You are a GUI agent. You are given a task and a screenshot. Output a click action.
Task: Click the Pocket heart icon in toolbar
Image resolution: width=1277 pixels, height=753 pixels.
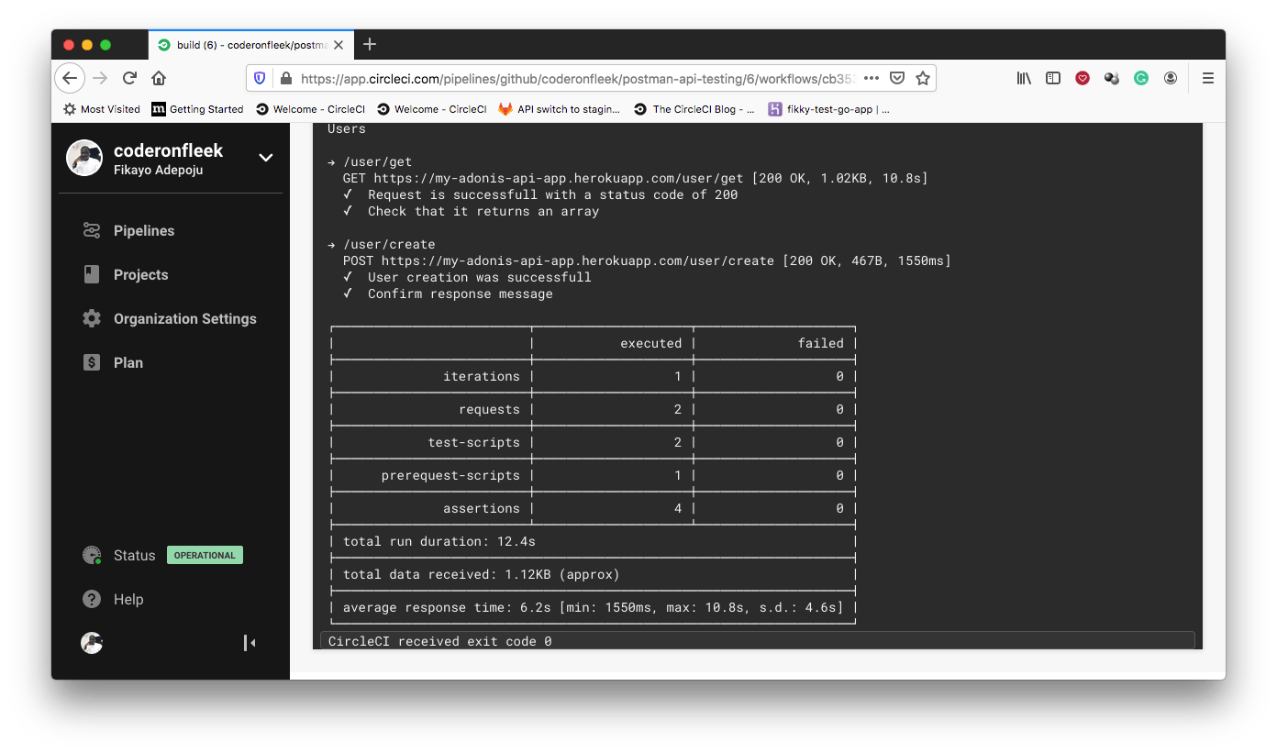coord(1083,78)
